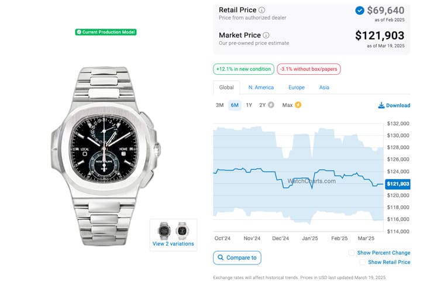427x282 pixels.
Task: Switch to the N. America tab
Action: 261,87
